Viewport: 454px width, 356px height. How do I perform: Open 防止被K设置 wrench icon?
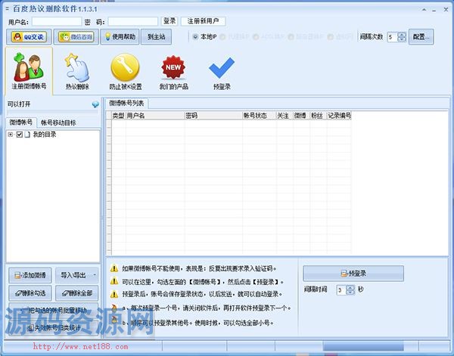click(126, 71)
